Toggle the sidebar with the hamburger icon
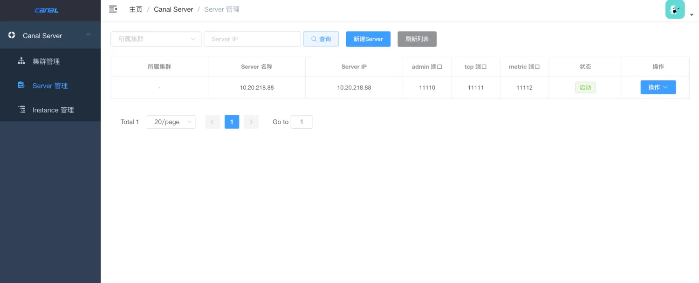The width and height of the screenshot is (699, 283). click(113, 9)
